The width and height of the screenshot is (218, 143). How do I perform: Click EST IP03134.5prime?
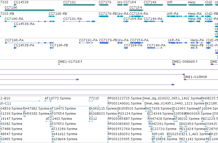(x=130, y=114)
